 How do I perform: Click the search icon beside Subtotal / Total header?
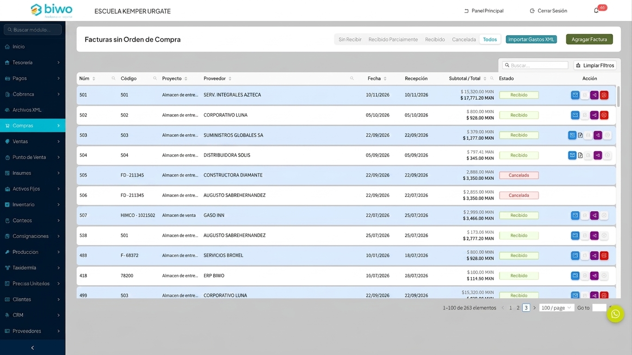click(x=492, y=79)
